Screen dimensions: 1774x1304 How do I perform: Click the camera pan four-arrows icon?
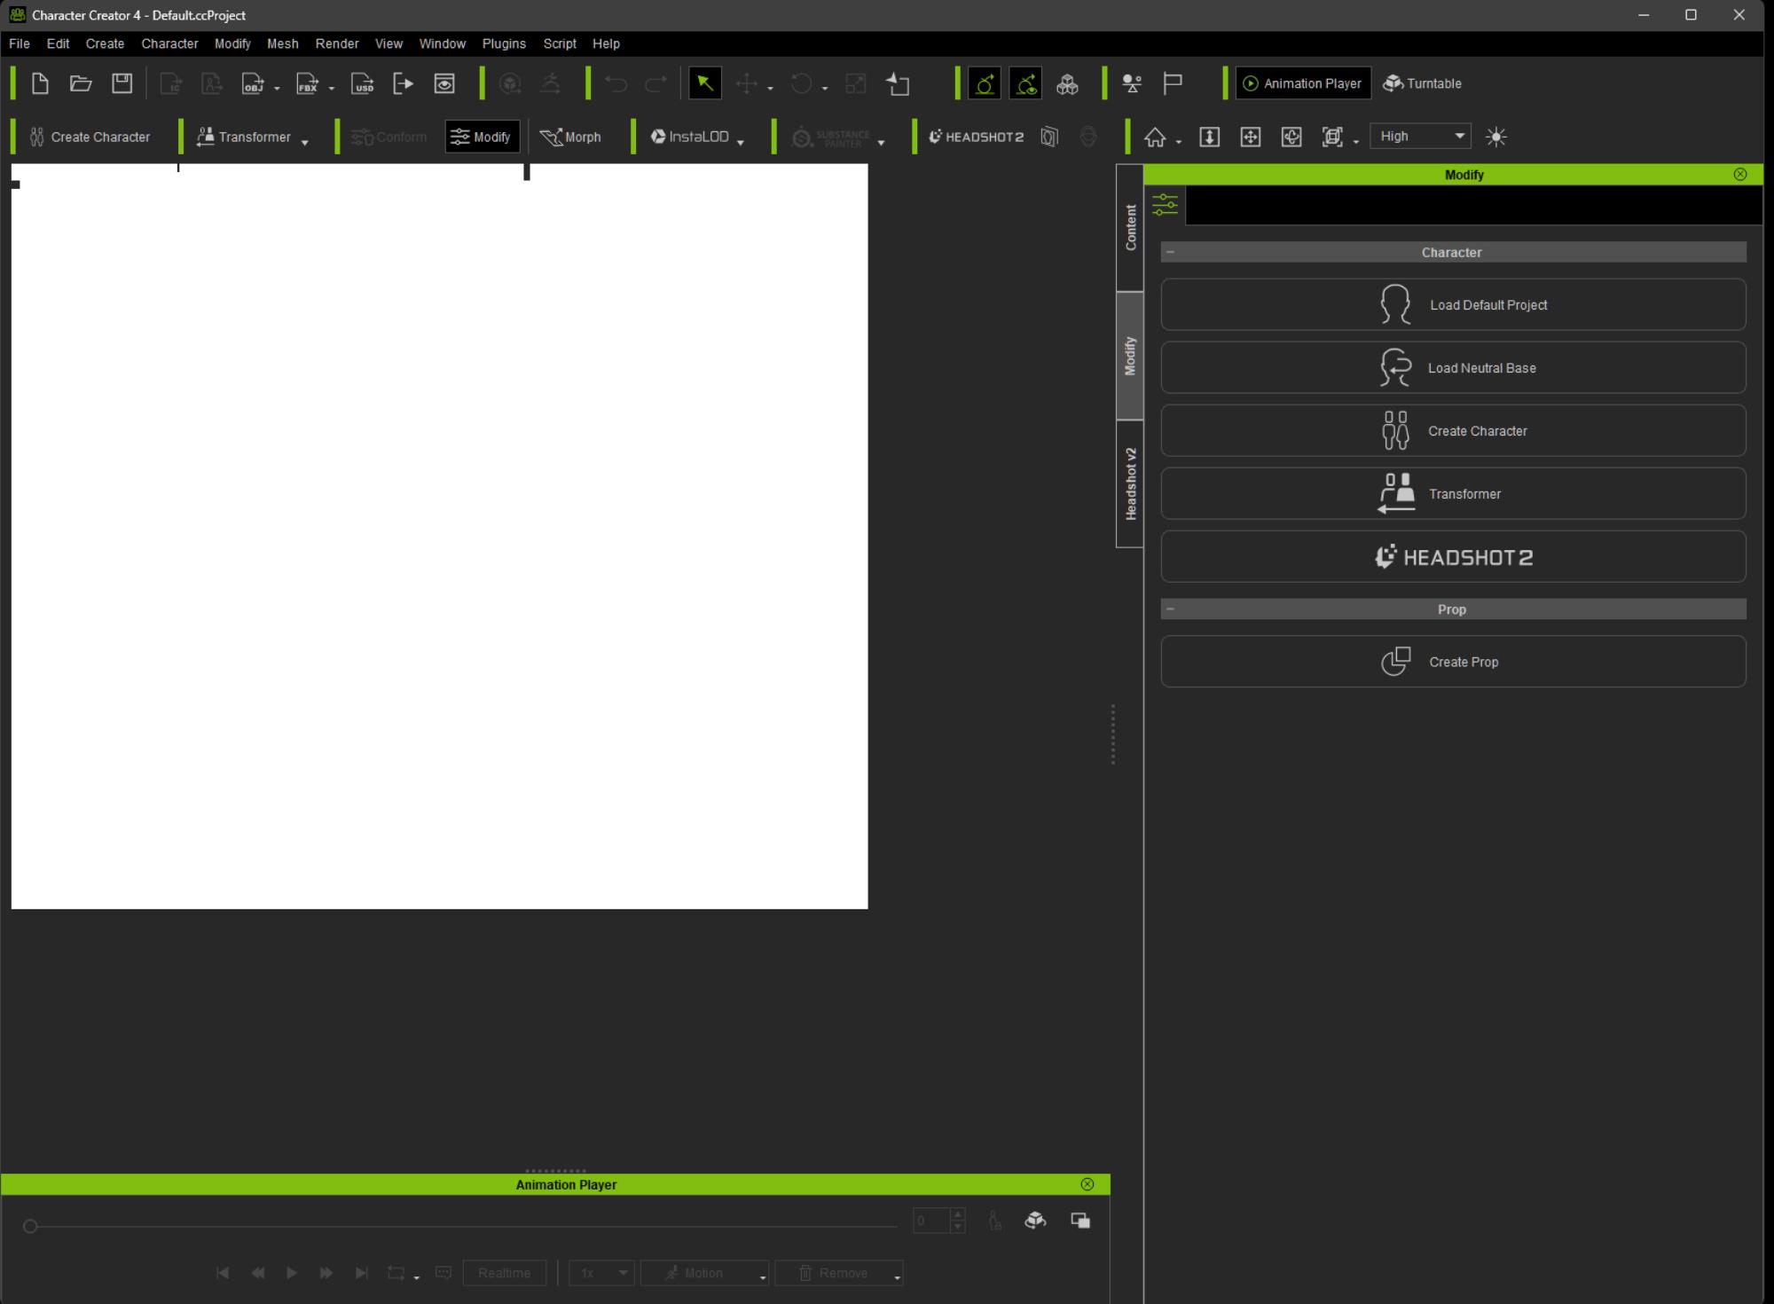pos(1251,137)
